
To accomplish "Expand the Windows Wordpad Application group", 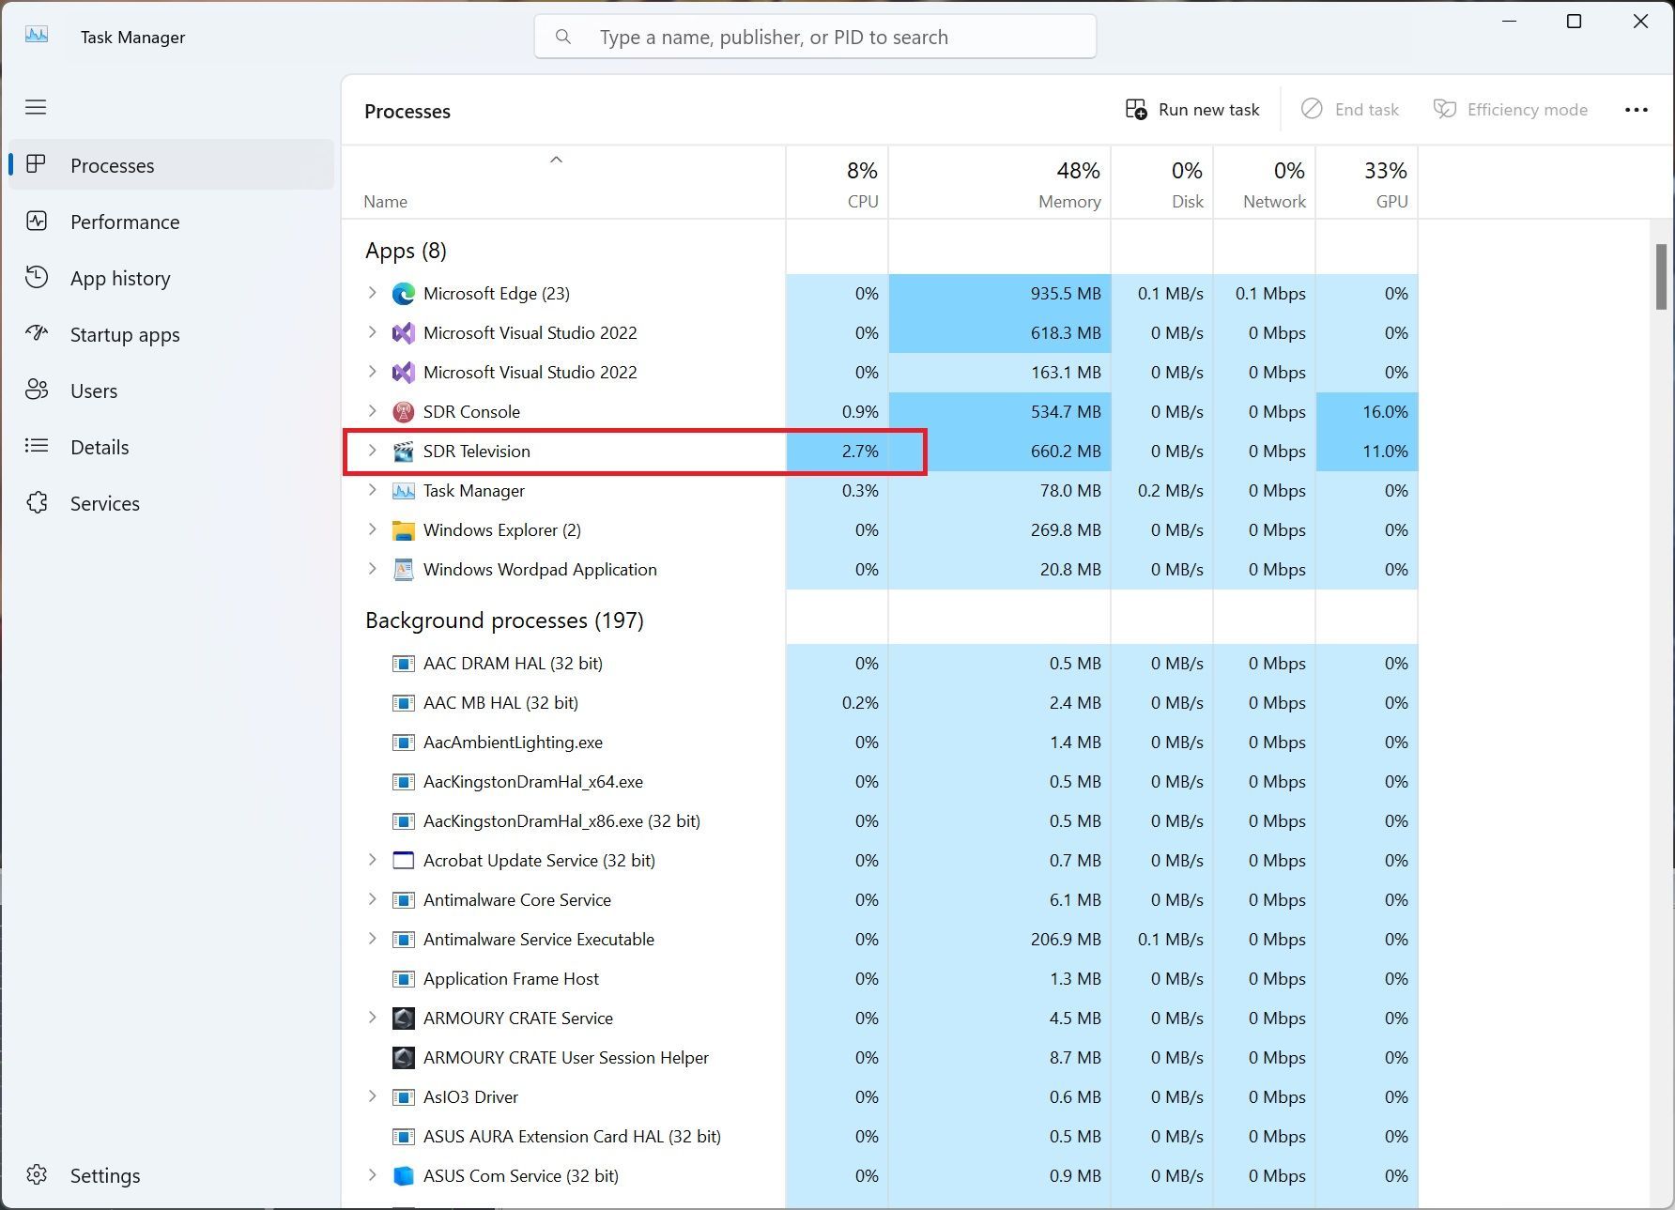I will (x=372, y=569).
